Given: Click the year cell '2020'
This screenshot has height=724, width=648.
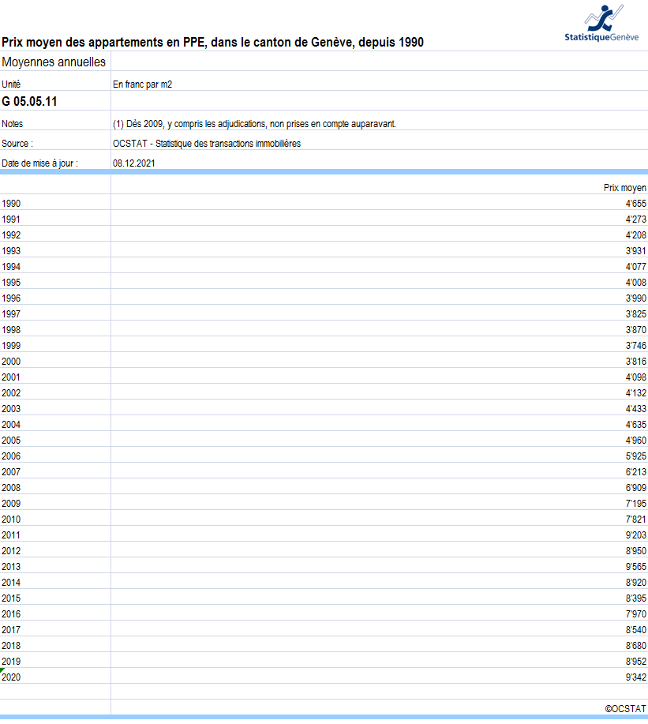Looking at the screenshot, I should (x=11, y=677).
